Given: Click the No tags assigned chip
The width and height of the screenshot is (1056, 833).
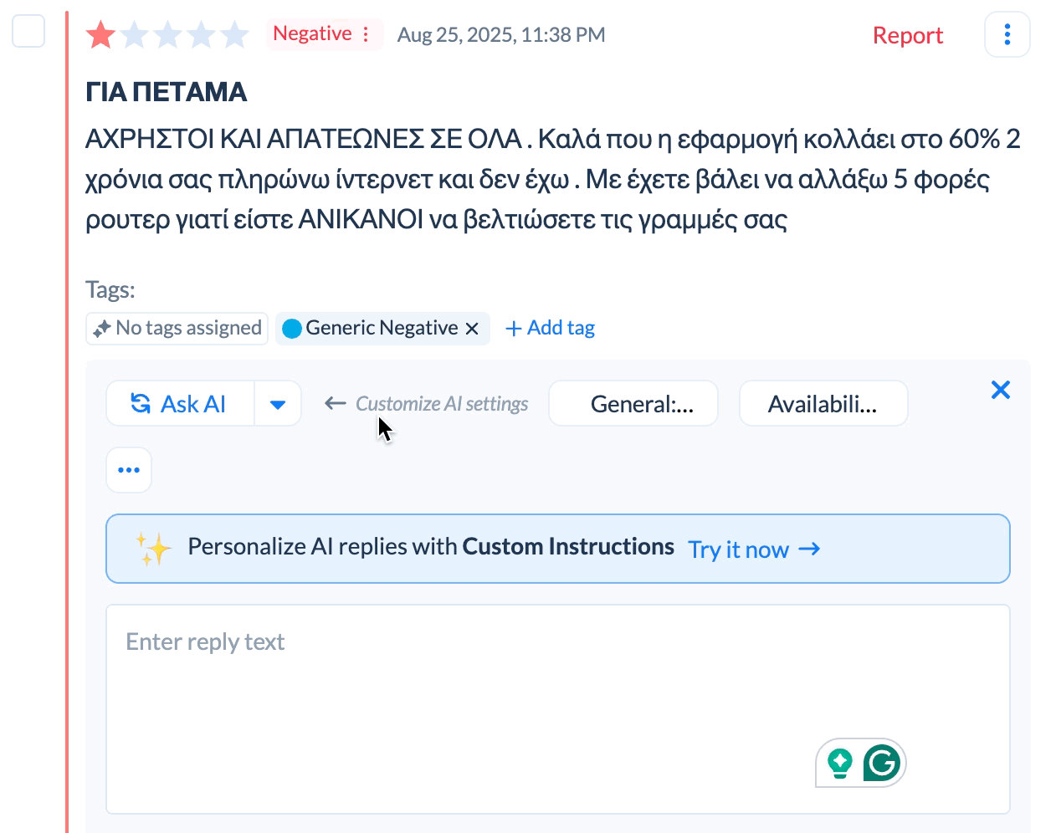Looking at the screenshot, I should click(x=177, y=328).
